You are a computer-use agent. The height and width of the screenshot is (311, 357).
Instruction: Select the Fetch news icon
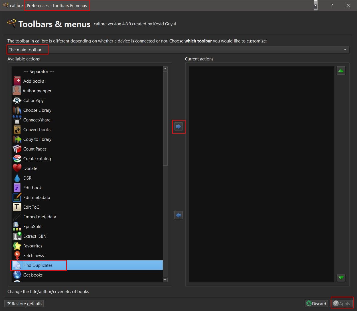17,255
